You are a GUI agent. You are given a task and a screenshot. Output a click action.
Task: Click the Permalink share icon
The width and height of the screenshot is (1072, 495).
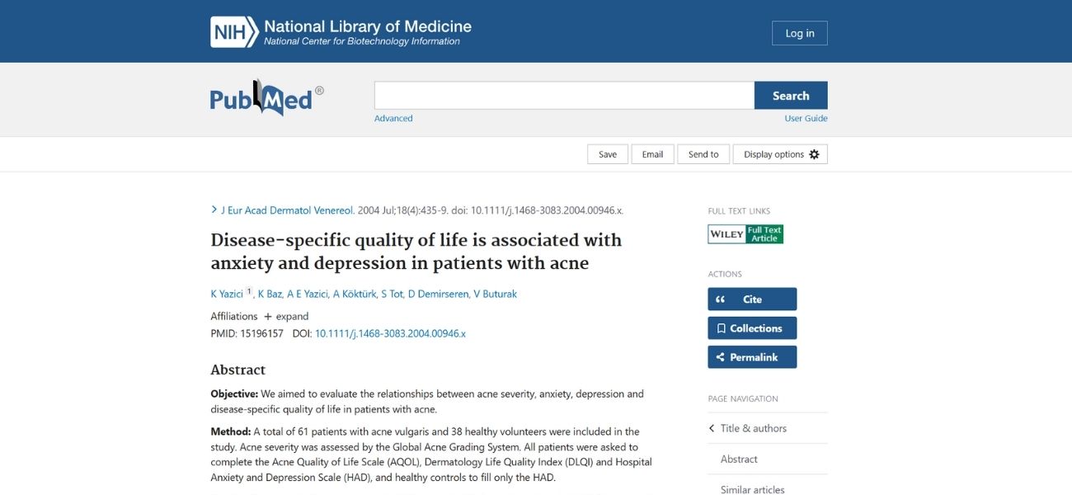point(719,356)
